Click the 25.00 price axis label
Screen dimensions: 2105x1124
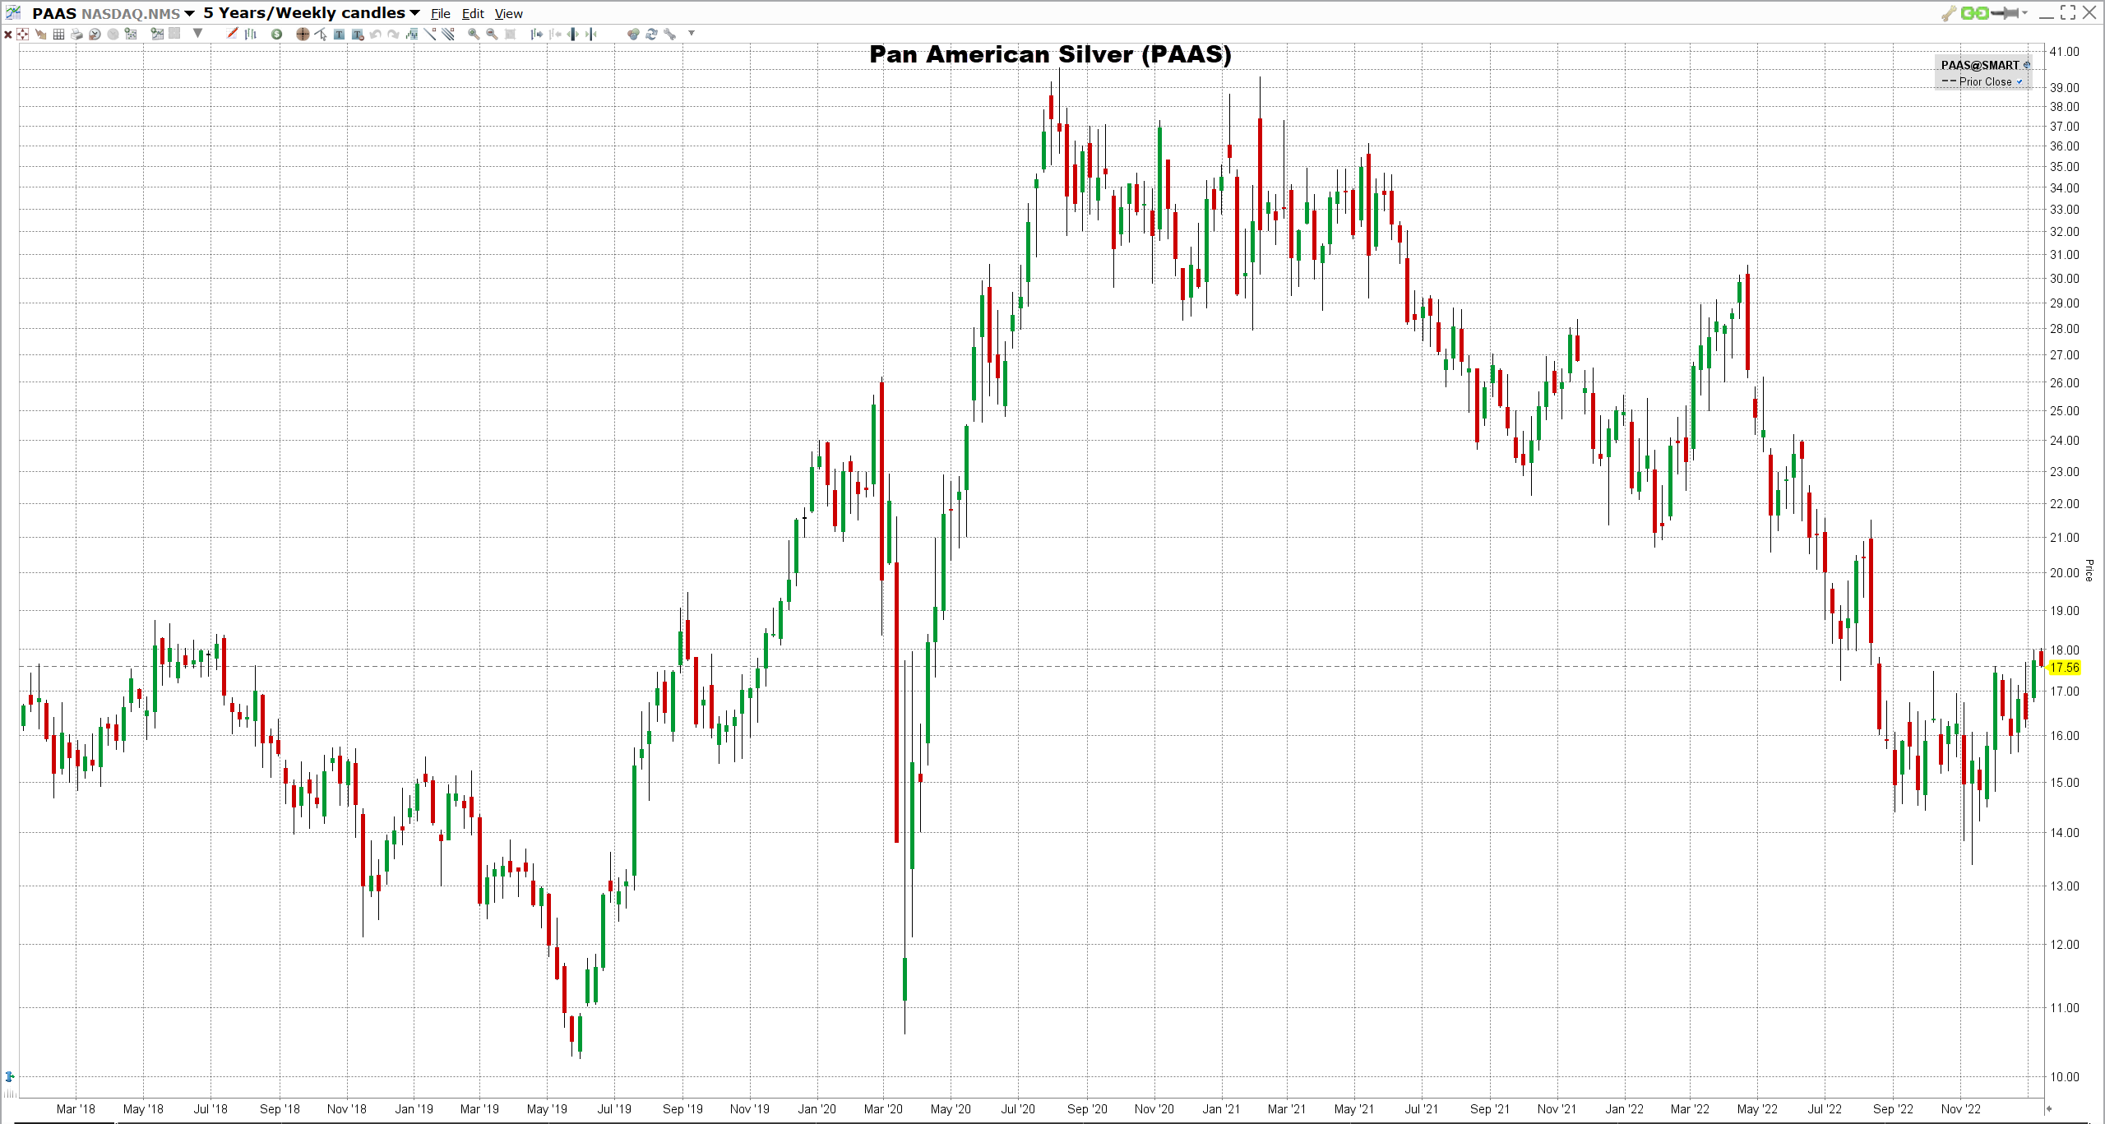click(2064, 411)
